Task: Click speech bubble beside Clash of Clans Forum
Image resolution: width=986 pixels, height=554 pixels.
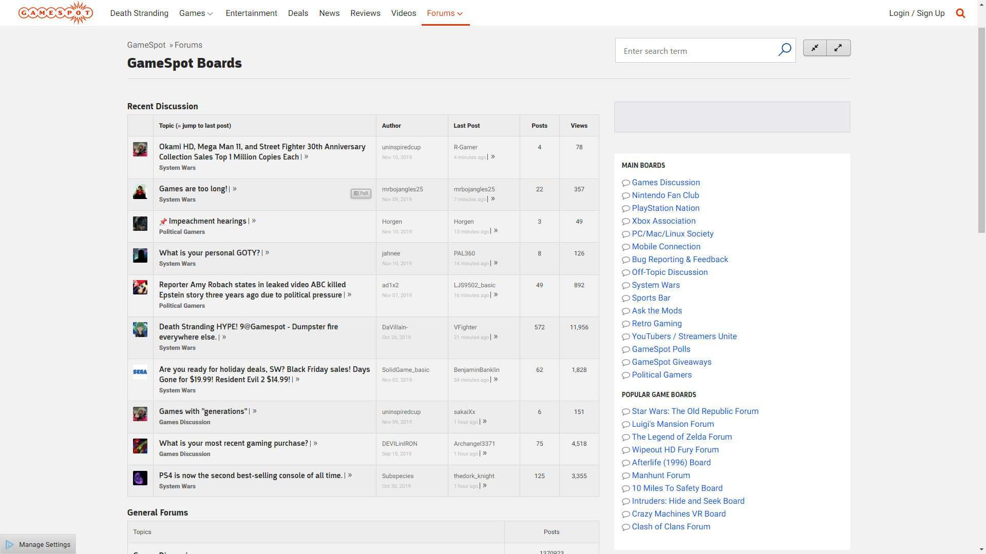Action: click(625, 527)
